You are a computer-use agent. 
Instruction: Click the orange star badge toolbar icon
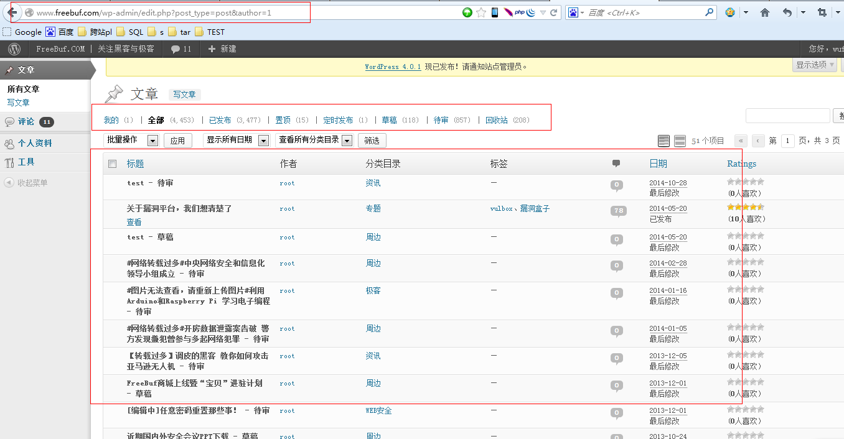[730, 12]
